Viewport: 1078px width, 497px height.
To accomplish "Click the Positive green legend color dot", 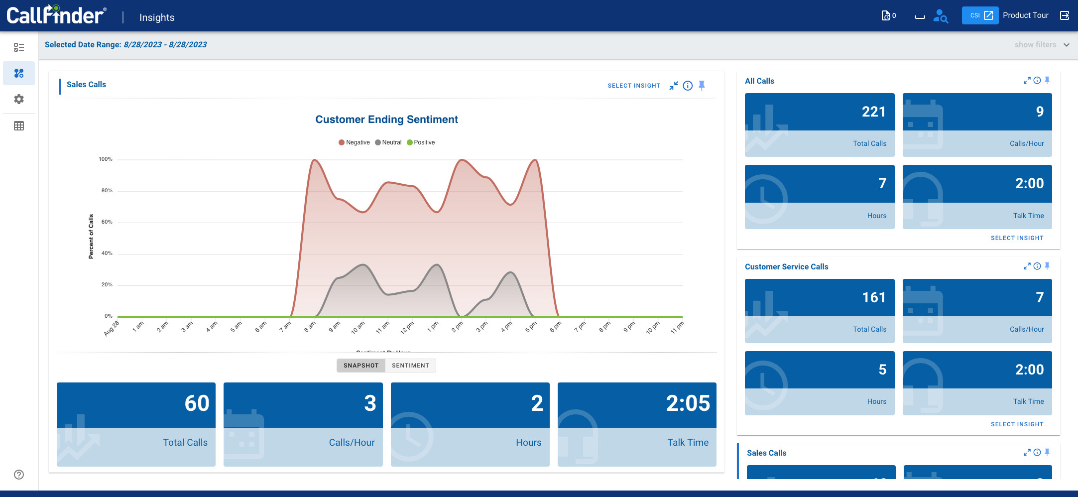I will tap(410, 142).
